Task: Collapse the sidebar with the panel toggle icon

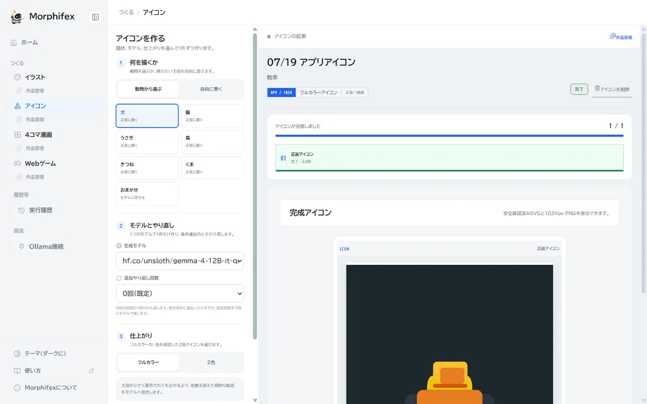Action: pyautogui.click(x=95, y=17)
